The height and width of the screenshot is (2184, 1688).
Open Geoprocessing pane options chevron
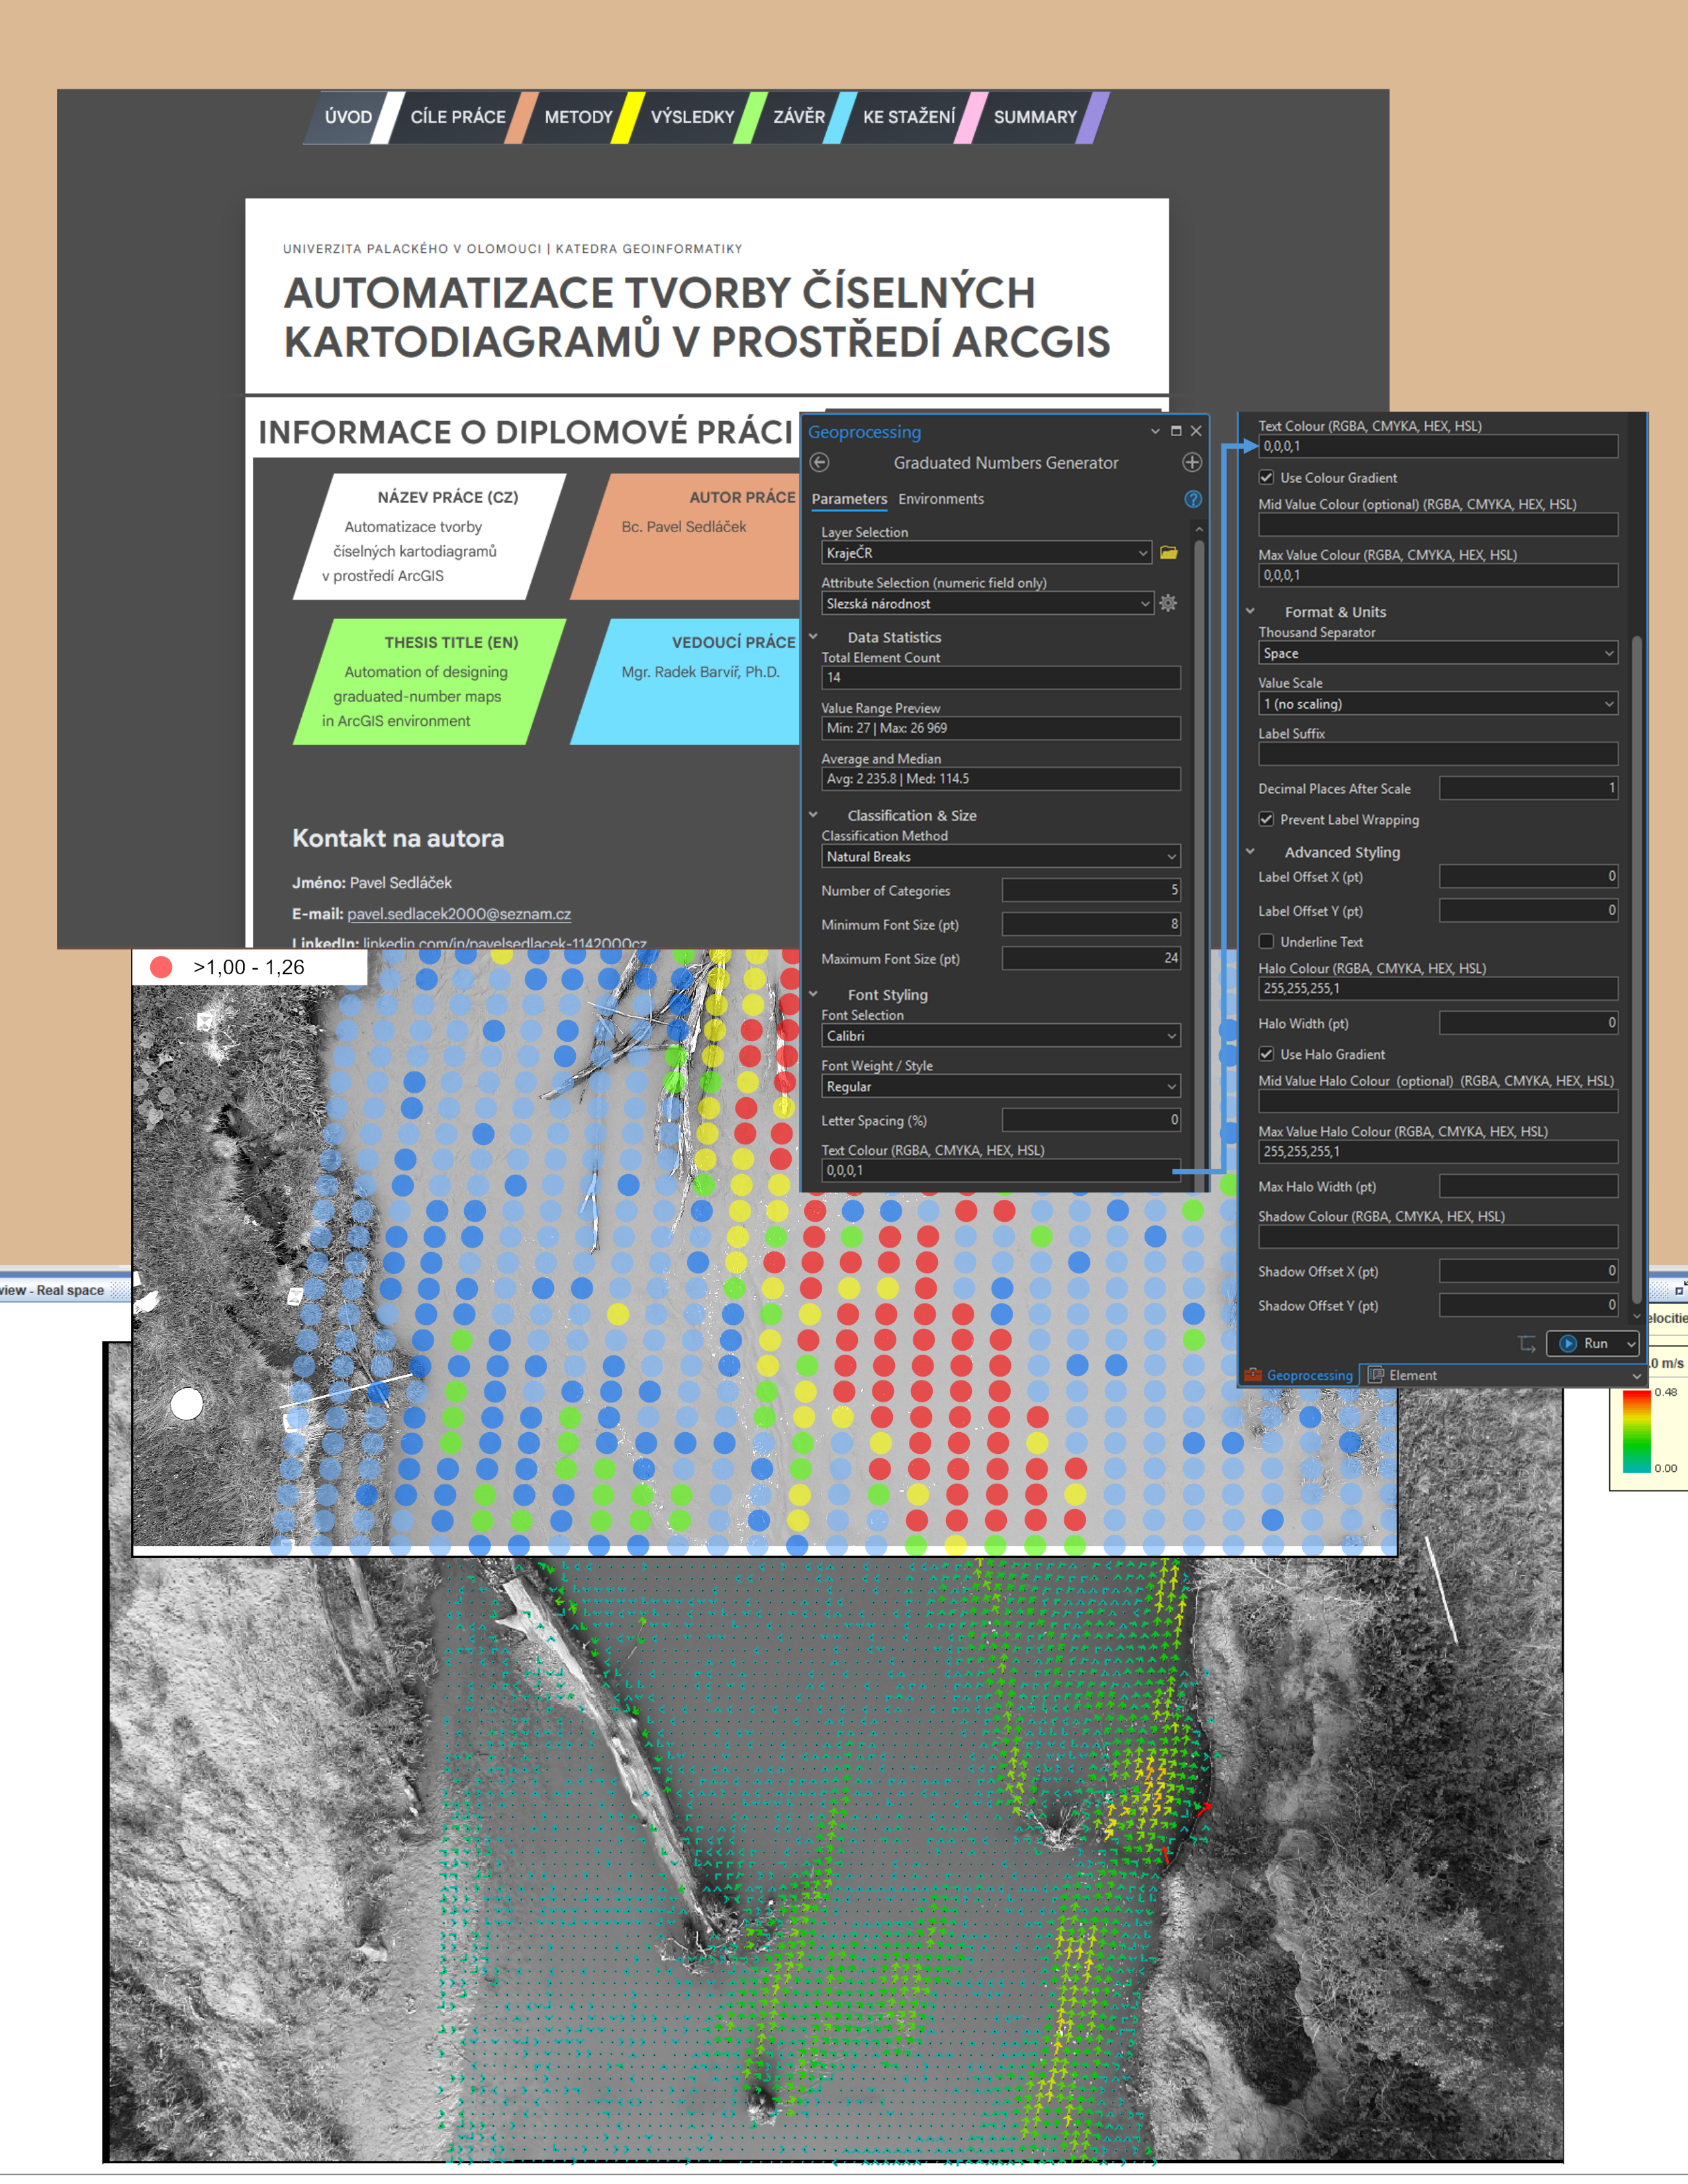click(1155, 431)
